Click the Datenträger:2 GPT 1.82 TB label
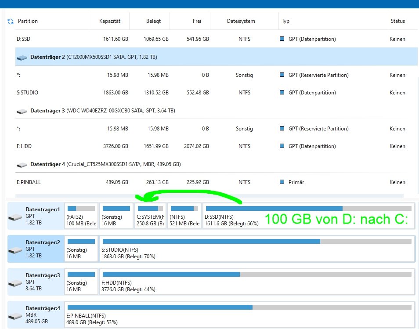This screenshot has width=419, height=329. click(43, 249)
